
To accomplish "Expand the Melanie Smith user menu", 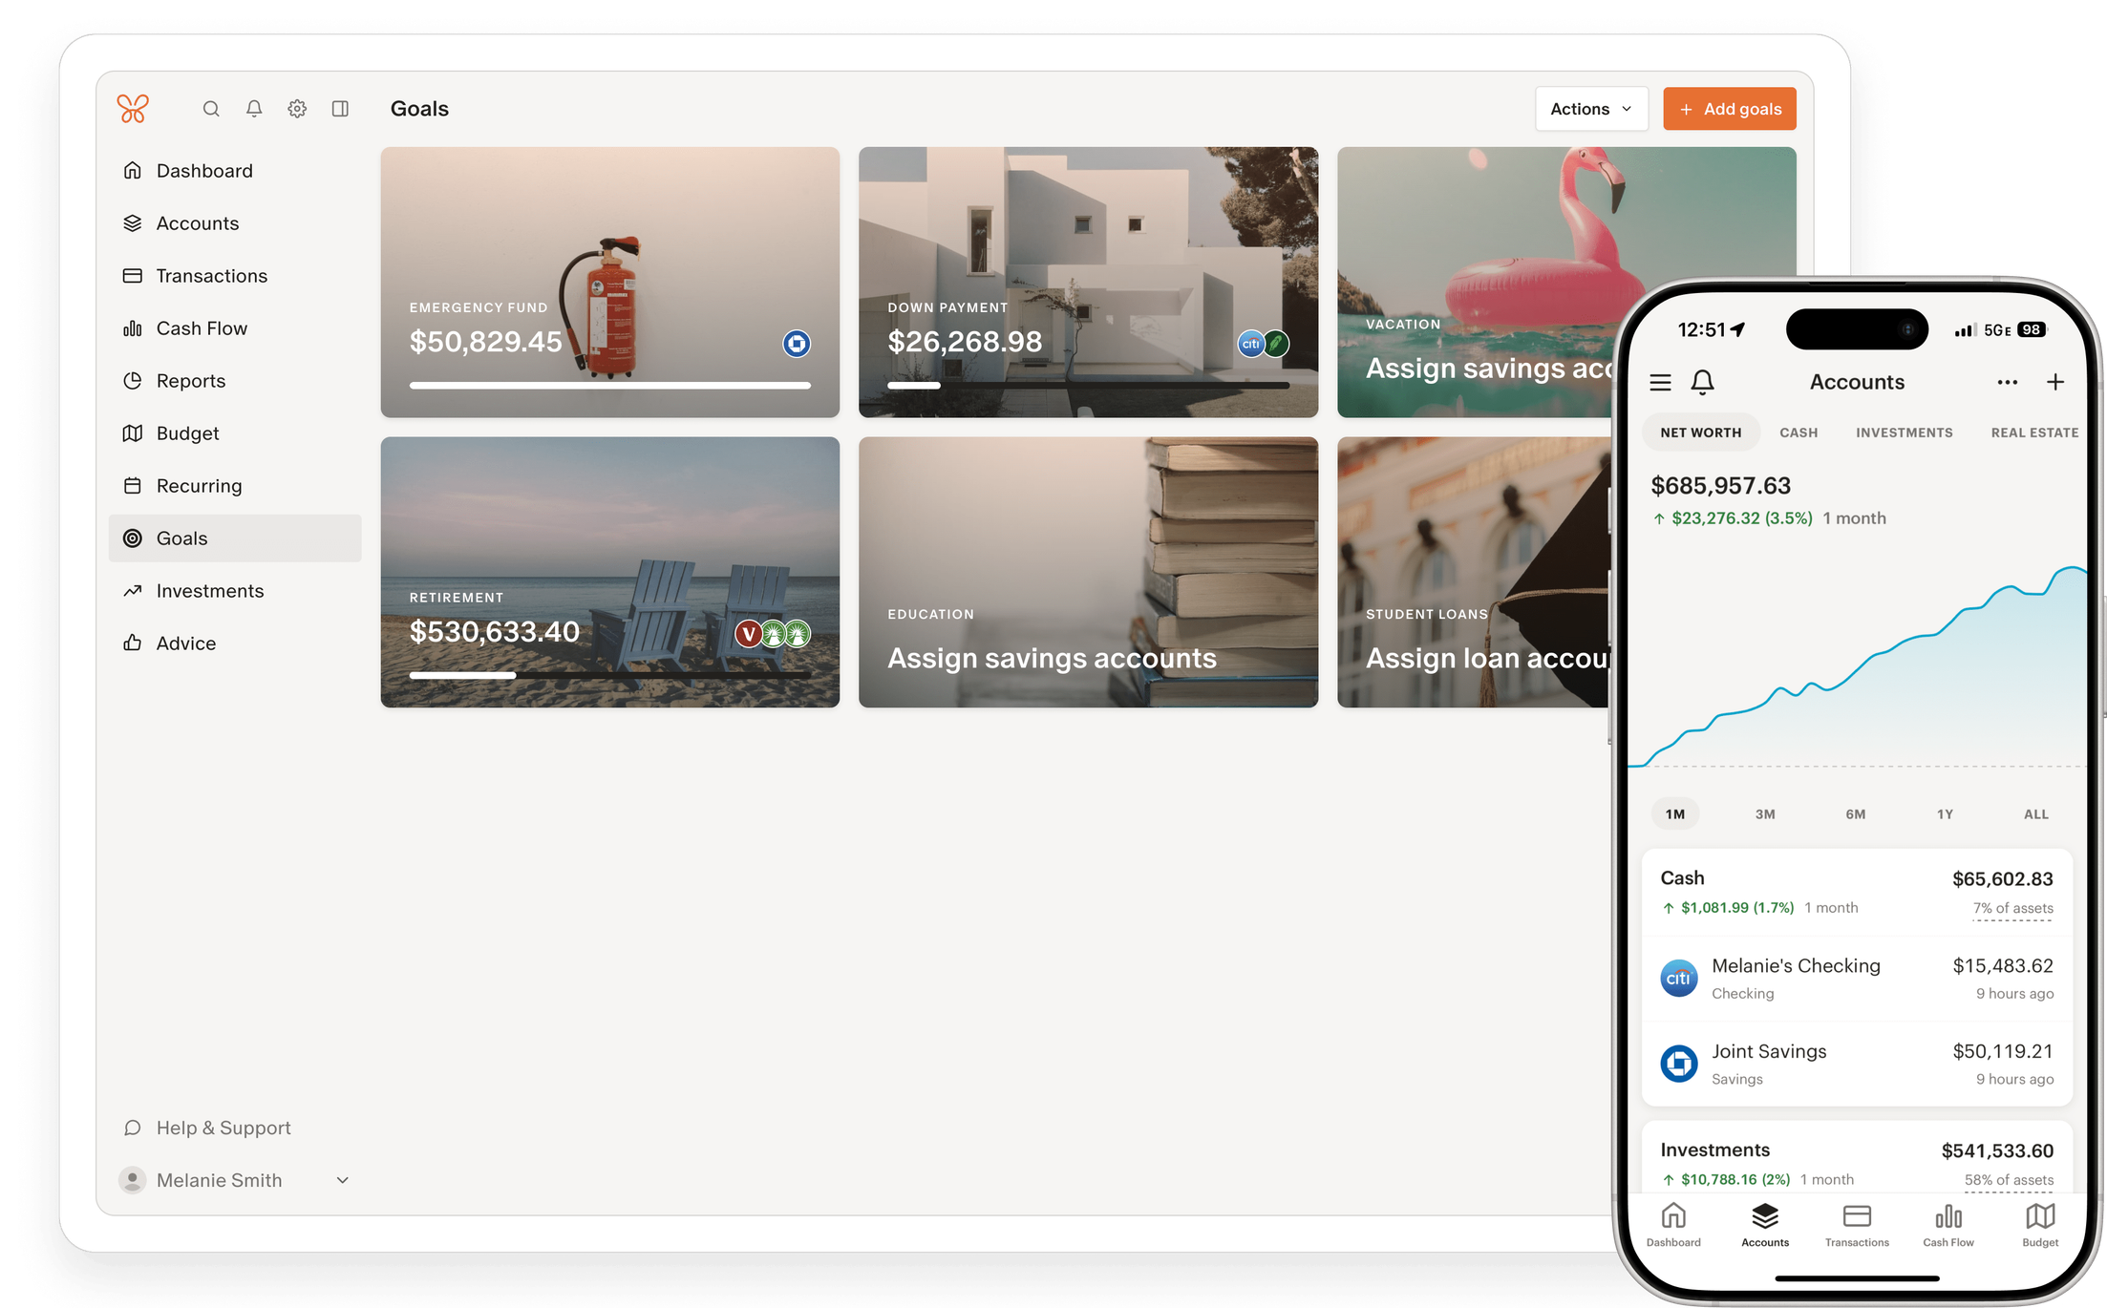I will pyautogui.click(x=342, y=1180).
